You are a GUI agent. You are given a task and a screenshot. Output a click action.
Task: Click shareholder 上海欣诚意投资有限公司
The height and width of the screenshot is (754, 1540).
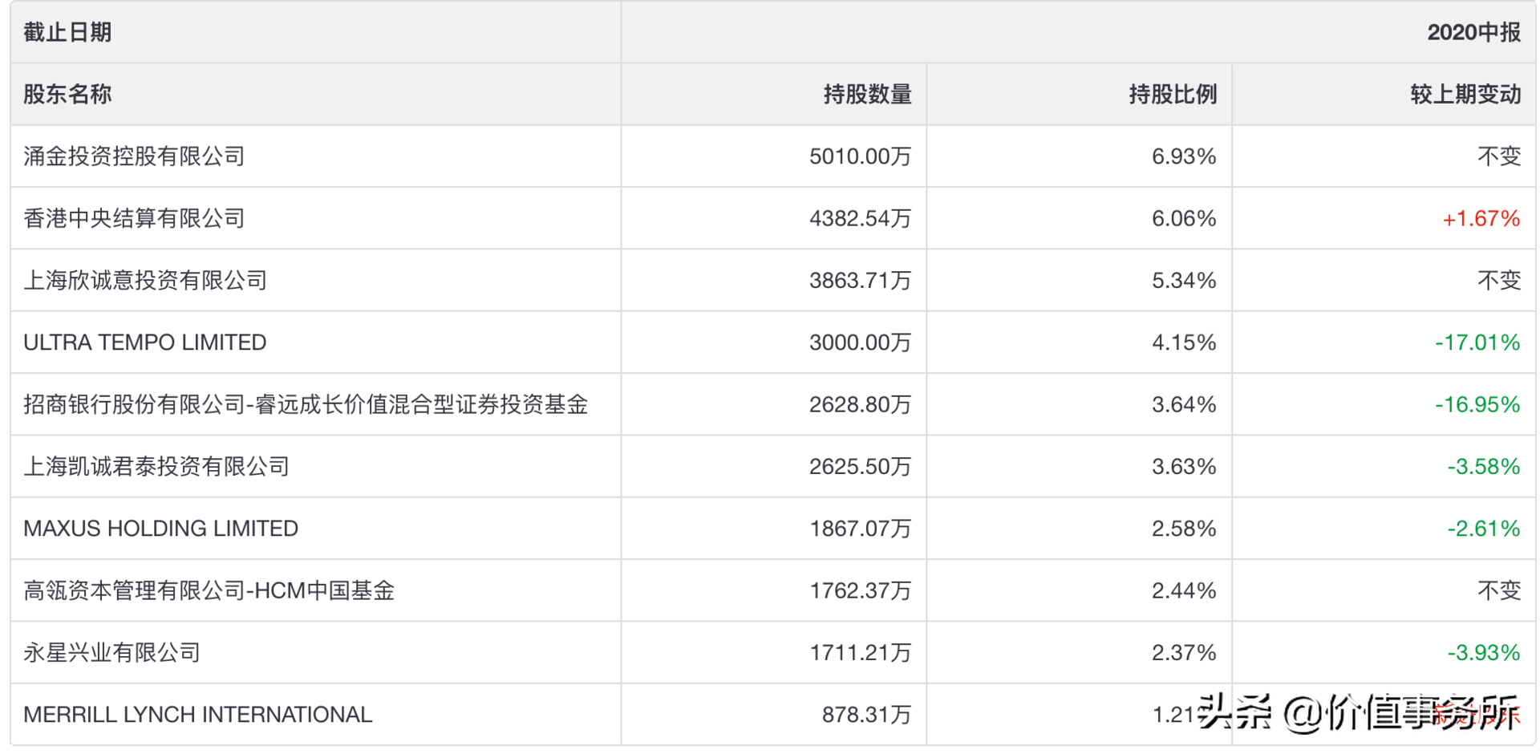pyautogui.click(x=145, y=280)
